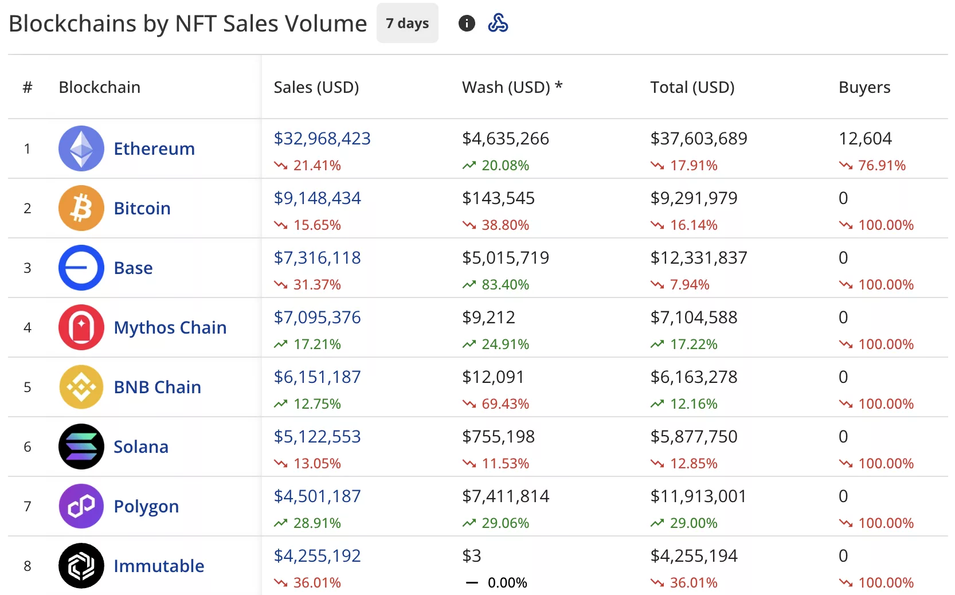
Task: Click the Polygon blockchain name link
Action: (x=146, y=506)
